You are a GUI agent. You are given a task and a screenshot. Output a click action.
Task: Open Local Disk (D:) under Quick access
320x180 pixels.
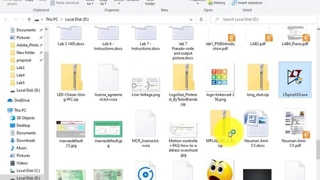pos(28,90)
